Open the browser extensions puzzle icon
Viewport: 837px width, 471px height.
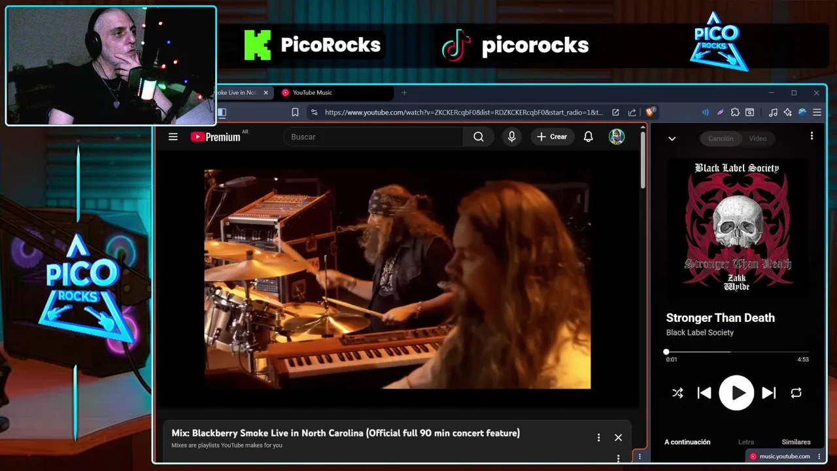(x=735, y=113)
